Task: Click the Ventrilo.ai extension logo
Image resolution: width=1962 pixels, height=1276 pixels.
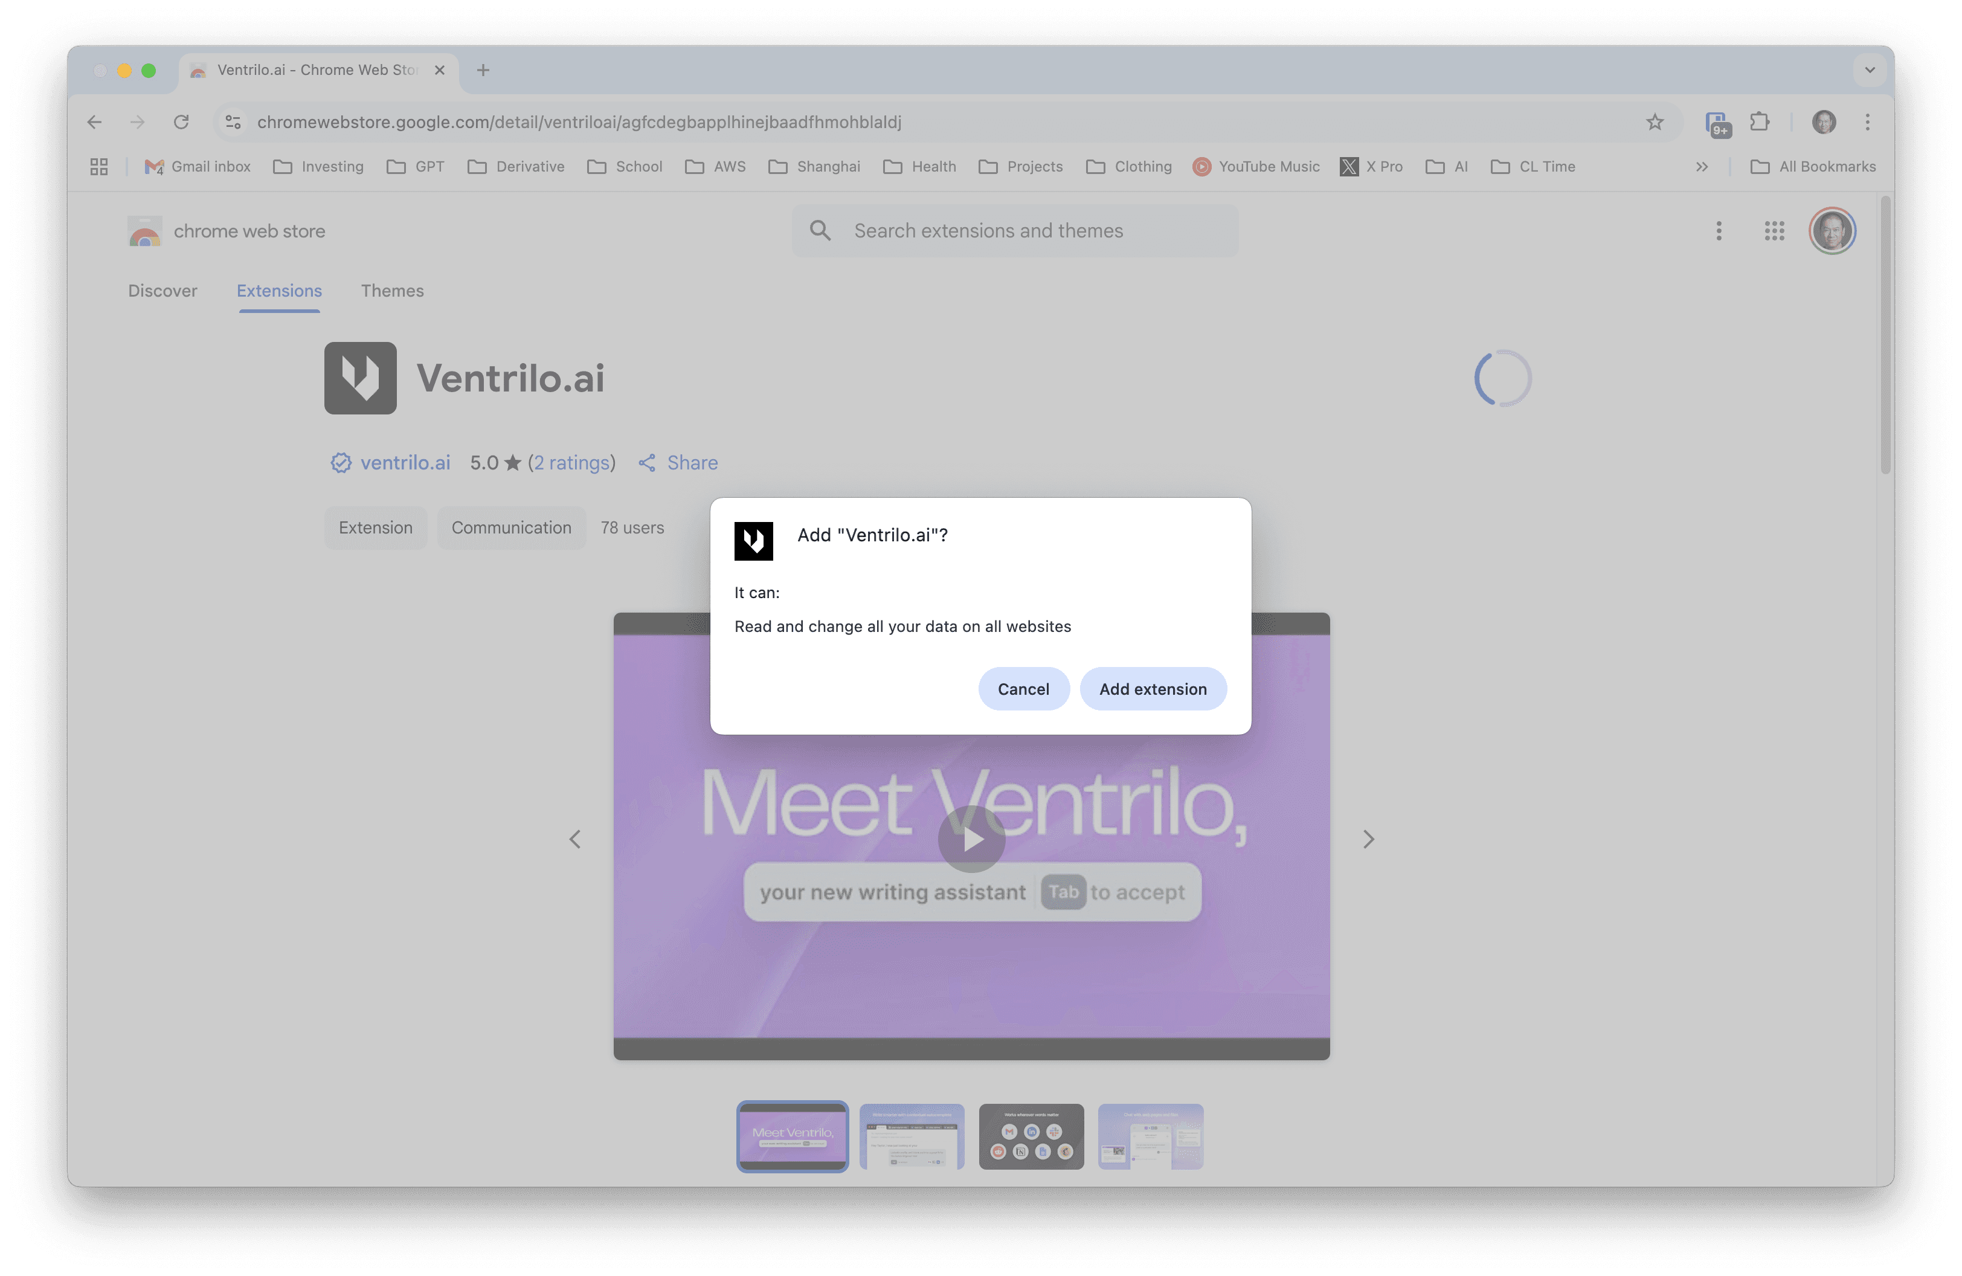Action: click(x=360, y=378)
